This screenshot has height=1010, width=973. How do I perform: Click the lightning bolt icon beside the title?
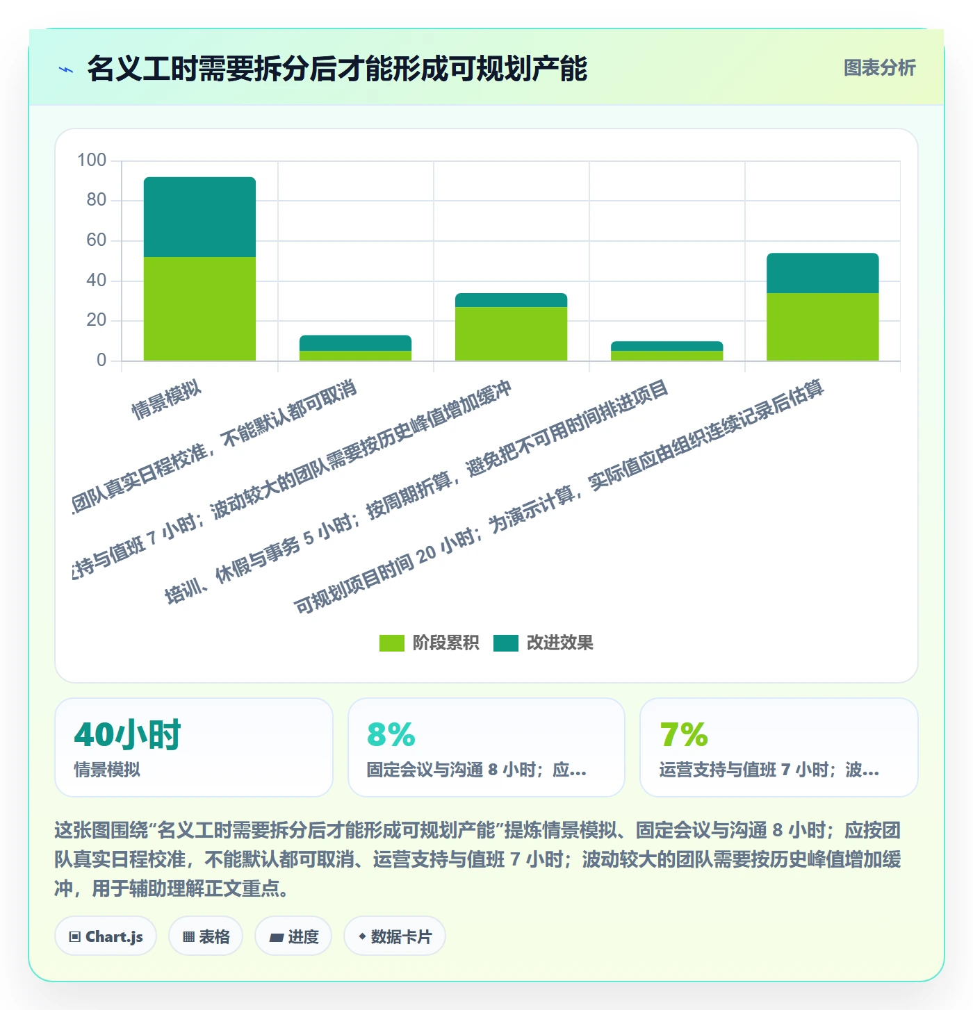pos(66,69)
